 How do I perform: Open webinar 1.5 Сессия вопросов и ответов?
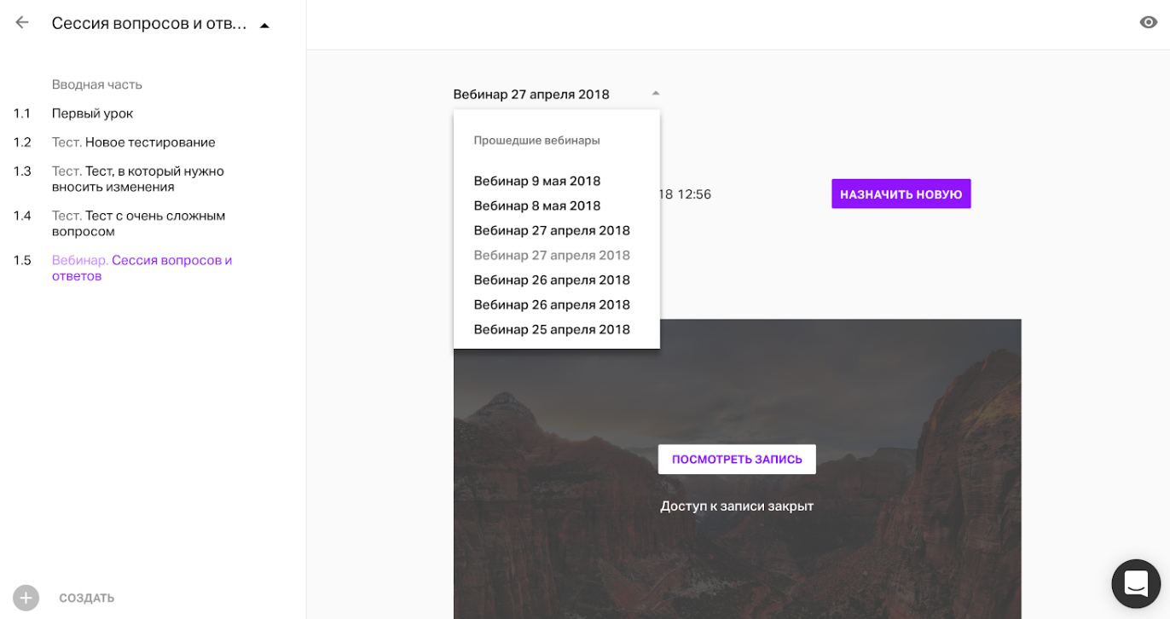[142, 268]
